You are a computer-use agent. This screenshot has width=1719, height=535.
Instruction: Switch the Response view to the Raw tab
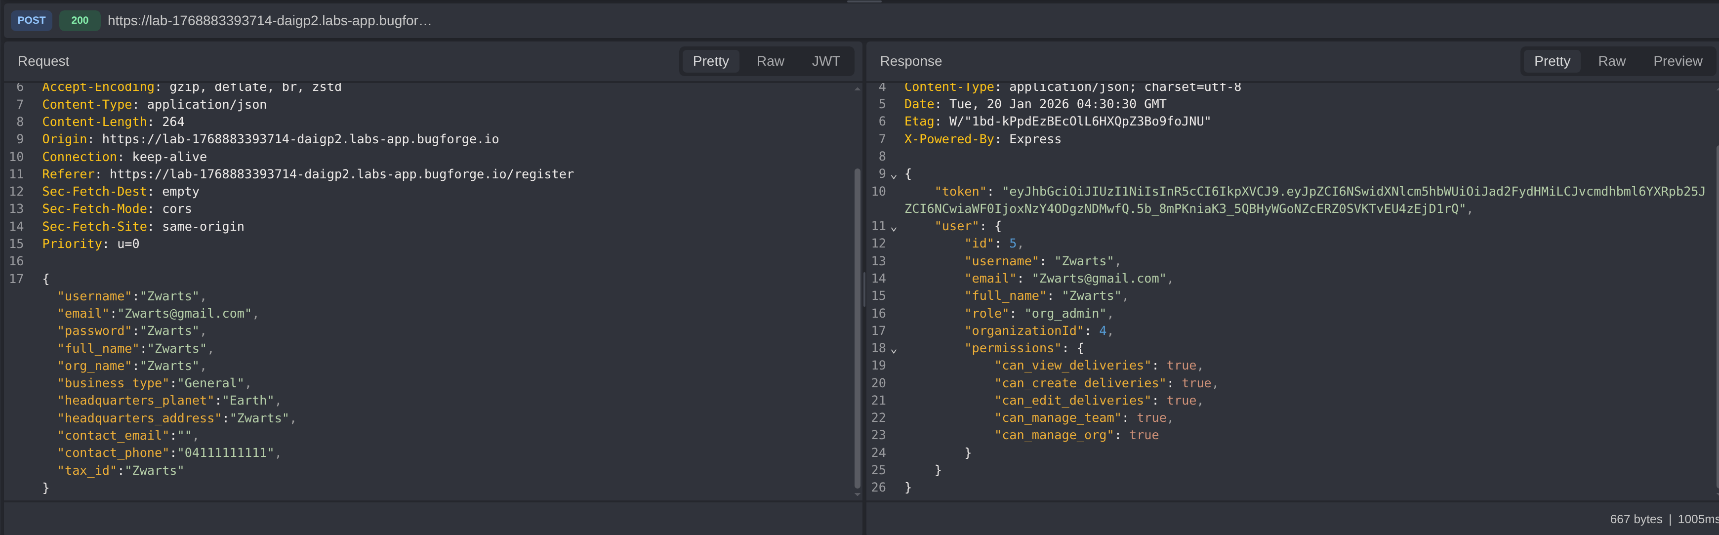pyautogui.click(x=1611, y=61)
